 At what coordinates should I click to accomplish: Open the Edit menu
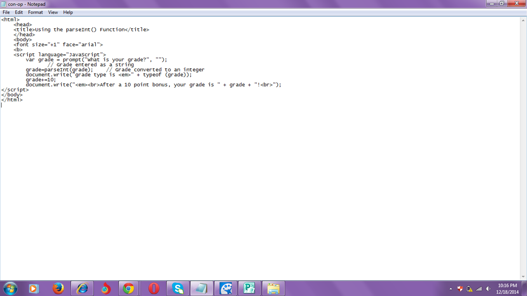[x=19, y=12]
